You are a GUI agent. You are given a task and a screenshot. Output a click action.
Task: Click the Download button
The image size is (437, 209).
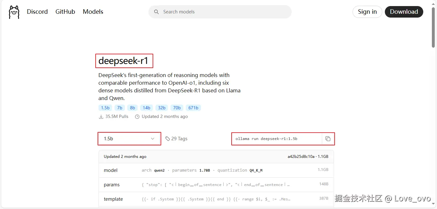[x=404, y=12]
